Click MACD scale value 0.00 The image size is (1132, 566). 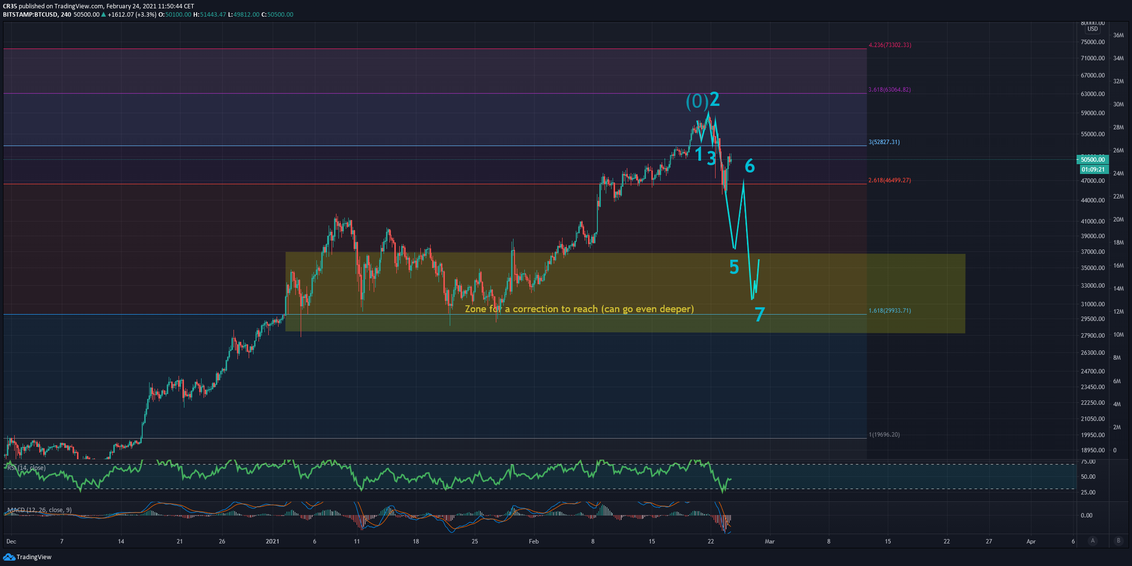pos(1086,516)
